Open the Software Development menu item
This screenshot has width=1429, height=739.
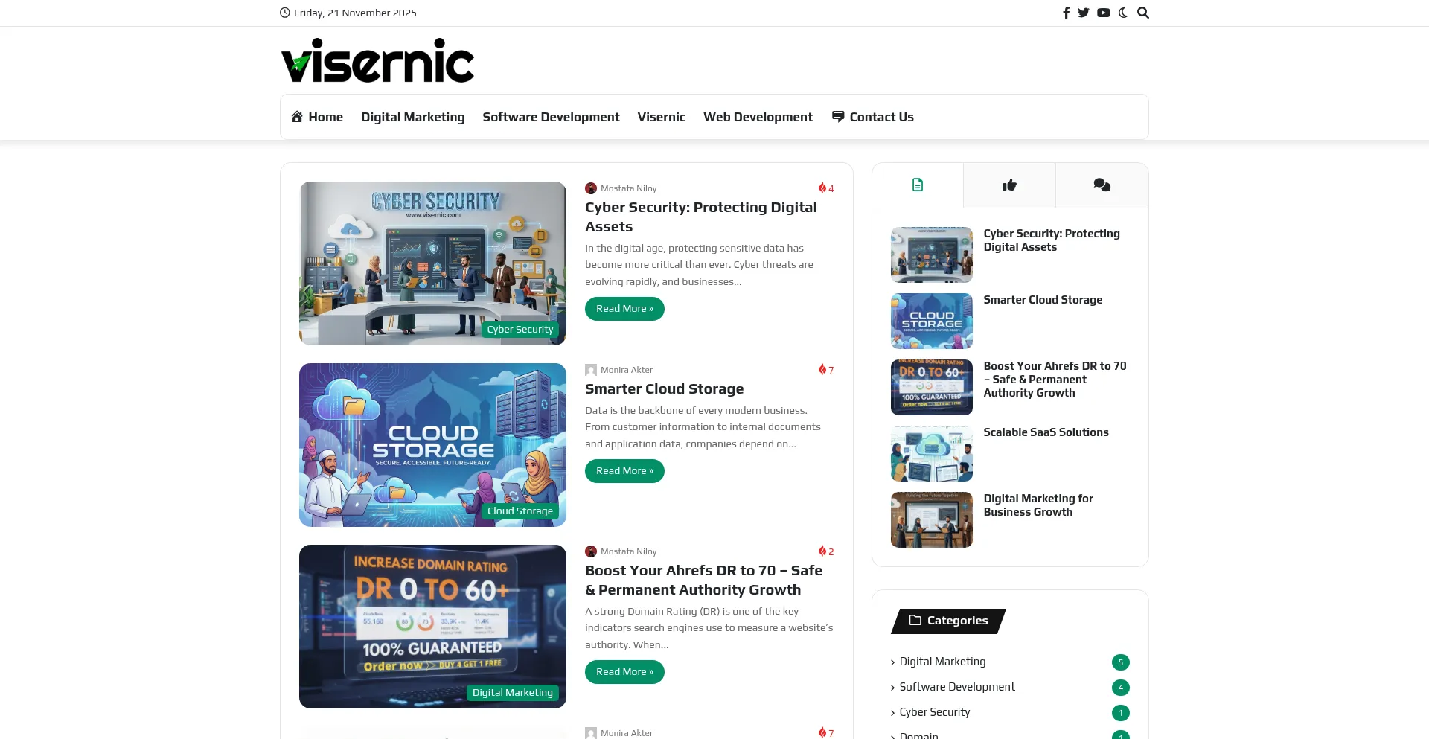551,117
